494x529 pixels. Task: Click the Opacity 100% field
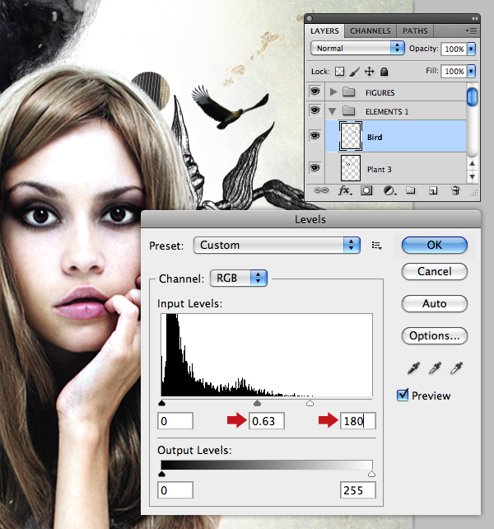454,49
